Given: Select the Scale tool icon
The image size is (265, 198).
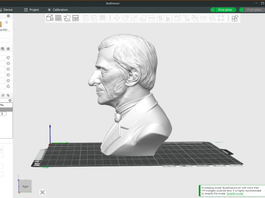Looking at the screenshot, I should [134, 18].
